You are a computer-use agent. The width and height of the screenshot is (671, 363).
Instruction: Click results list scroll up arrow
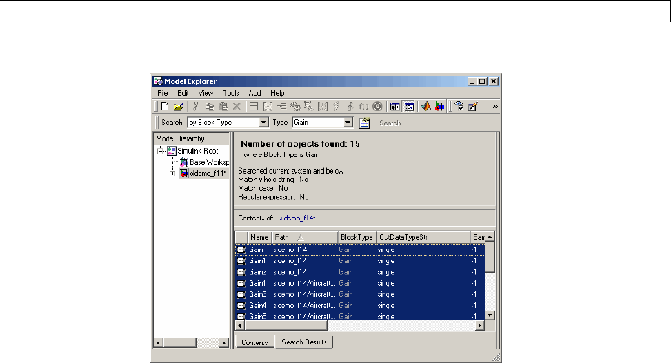coord(490,237)
